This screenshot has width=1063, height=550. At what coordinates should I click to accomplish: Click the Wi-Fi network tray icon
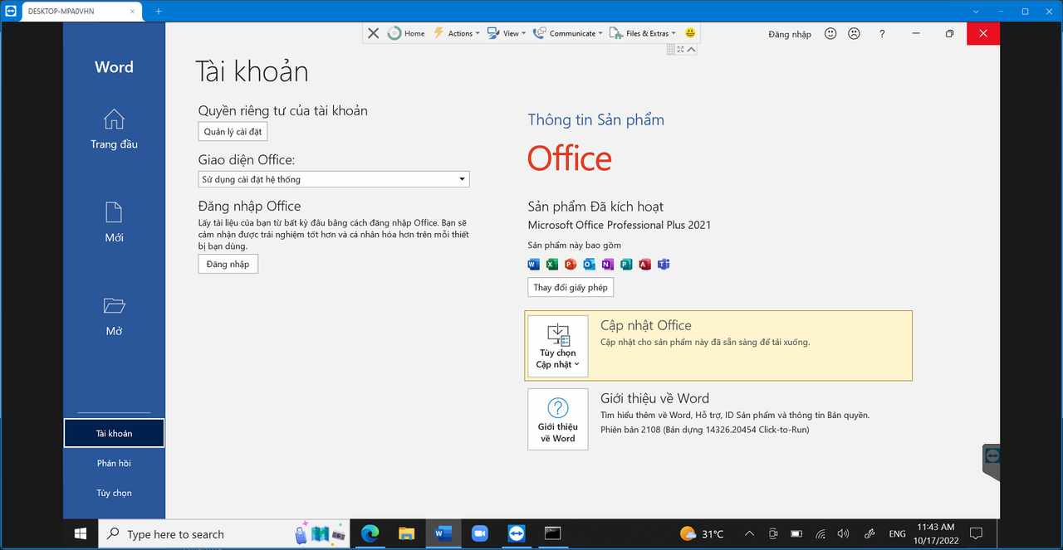pos(821,533)
